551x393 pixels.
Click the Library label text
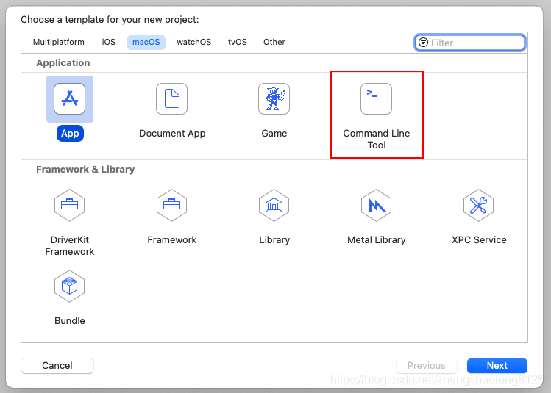tap(274, 240)
